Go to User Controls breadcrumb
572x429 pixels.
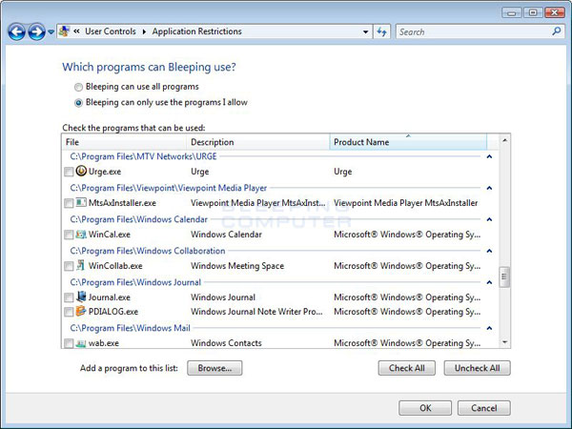pos(111,31)
